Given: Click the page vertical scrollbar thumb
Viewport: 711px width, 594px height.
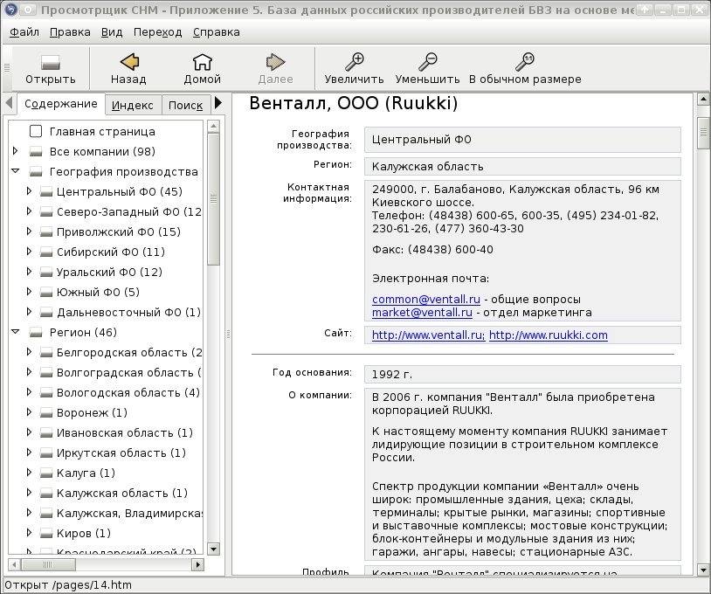Looking at the screenshot, I should click(x=703, y=133).
